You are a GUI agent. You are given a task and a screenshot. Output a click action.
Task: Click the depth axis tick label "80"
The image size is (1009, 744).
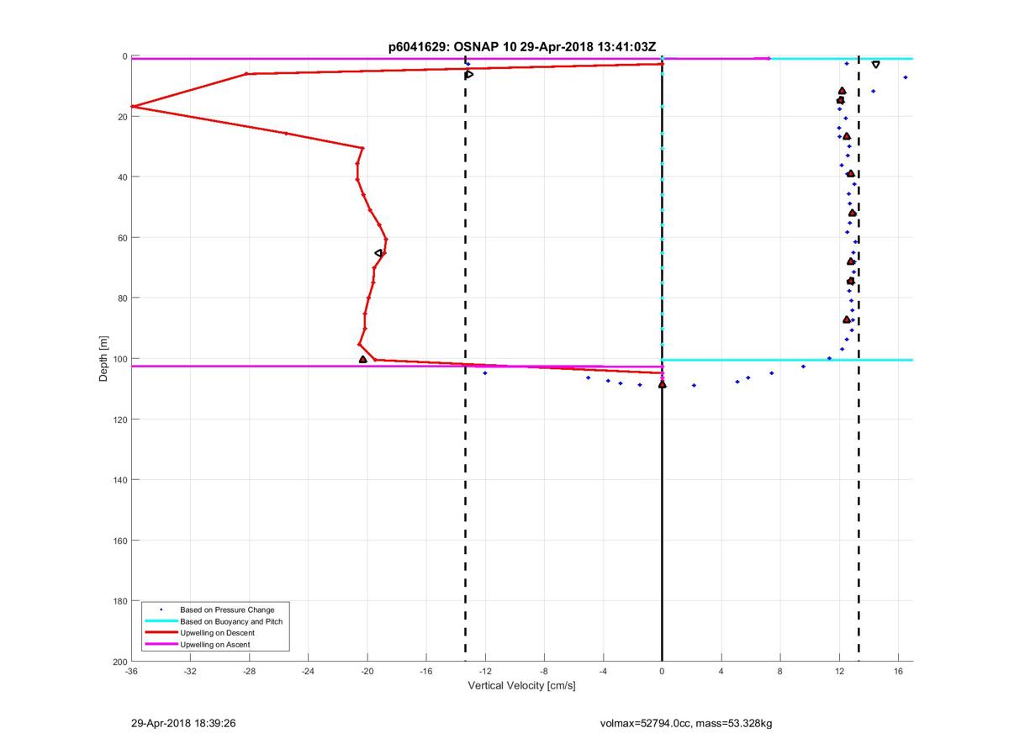121,298
